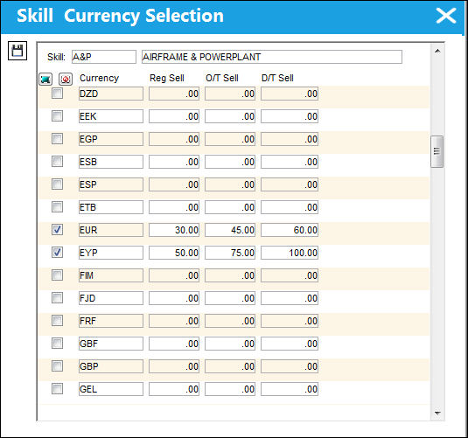Viewport: 468px width, 438px height.
Task: Tick the ESP currency checkbox
Action: [57, 184]
